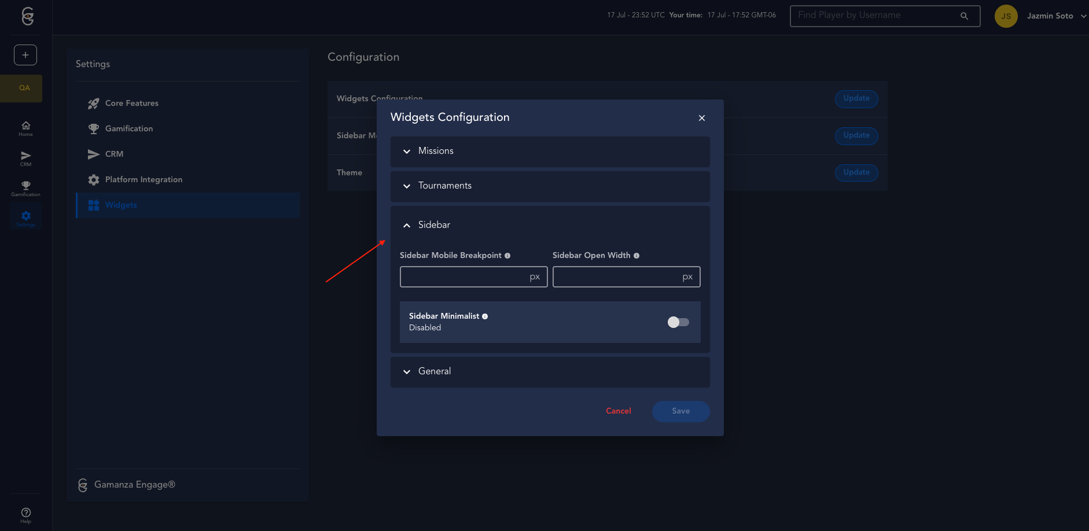Select Platform Integration in Settings menu
This screenshot has height=531, width=1089.
click(144, 180)
